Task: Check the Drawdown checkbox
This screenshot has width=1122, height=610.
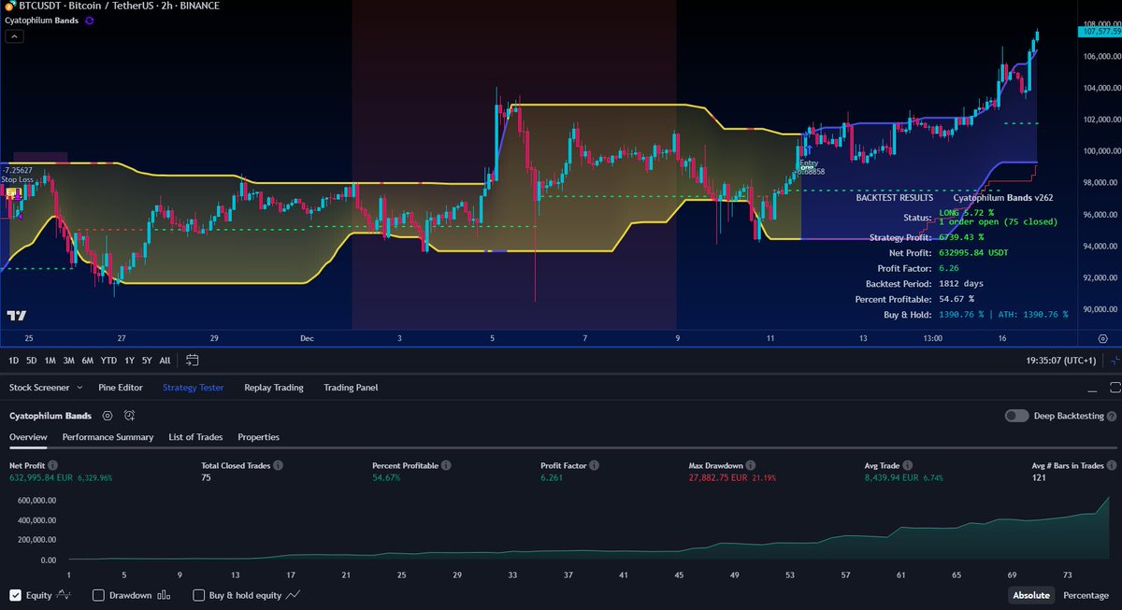Action: [x=98, y=594]
